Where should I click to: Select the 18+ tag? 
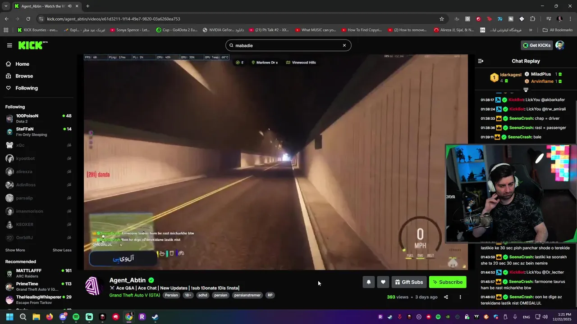pyautogui.click(x=188, y=295)
